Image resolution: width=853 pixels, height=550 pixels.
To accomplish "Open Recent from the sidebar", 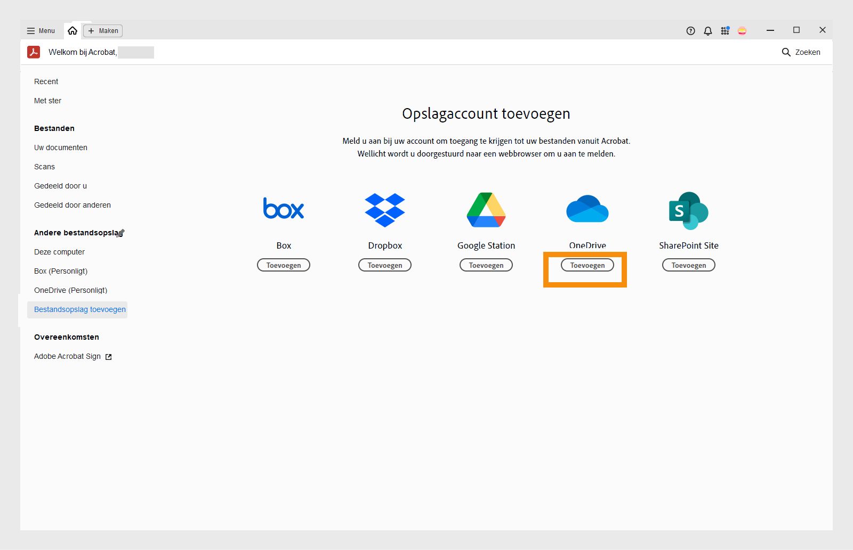I will click(46, 81).
